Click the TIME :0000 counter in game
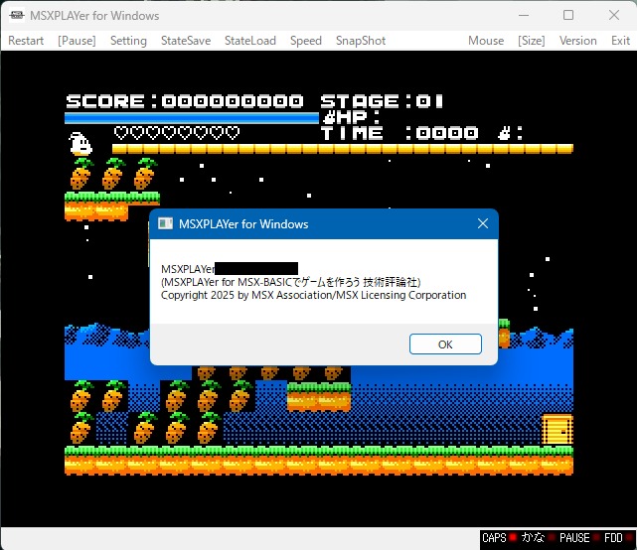Viewport: 637px width, 550px height. (399, 133)
